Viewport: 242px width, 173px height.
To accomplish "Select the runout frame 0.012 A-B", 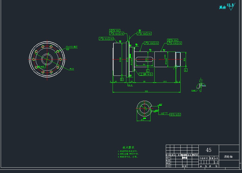I will [x=106, y=39].
